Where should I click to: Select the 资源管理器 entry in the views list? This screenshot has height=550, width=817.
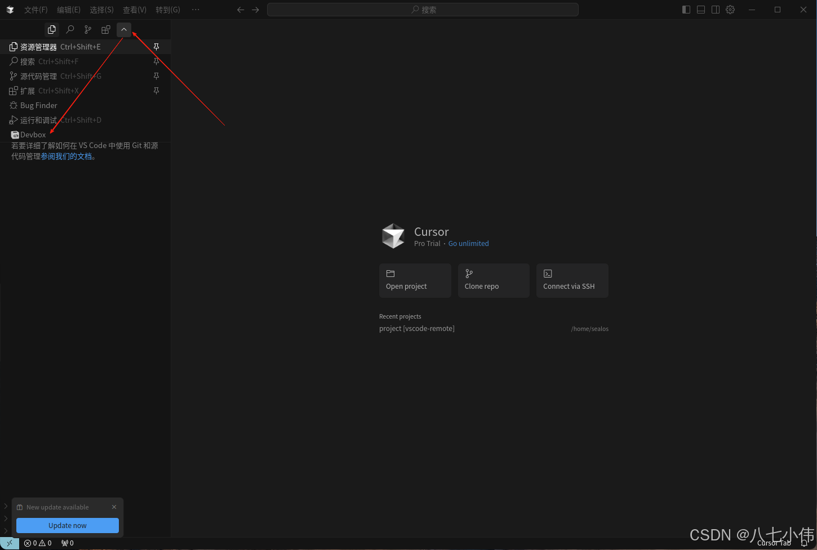85,47
